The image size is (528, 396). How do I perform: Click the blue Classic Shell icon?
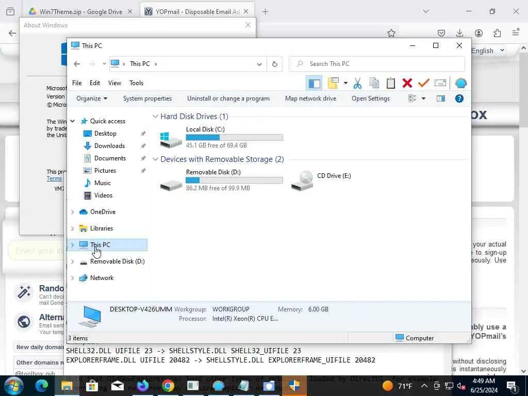pyautogui.click(x=460, y=83)
